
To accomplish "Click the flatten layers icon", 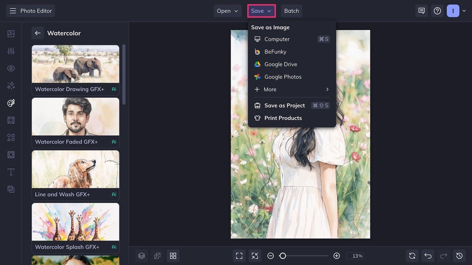I will (157, 256).
